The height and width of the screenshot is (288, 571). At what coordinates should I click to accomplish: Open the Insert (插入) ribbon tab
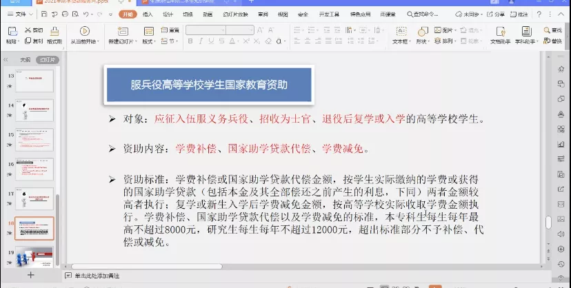point(148,14)
